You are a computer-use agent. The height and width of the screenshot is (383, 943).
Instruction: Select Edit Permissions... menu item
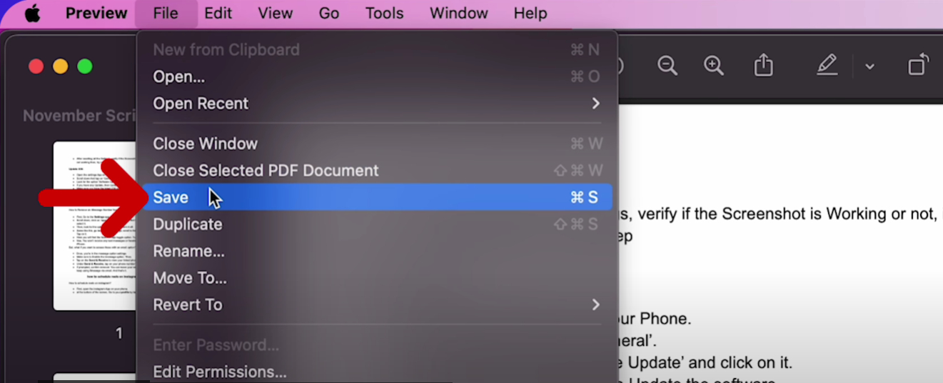click(x=376, y=372)
